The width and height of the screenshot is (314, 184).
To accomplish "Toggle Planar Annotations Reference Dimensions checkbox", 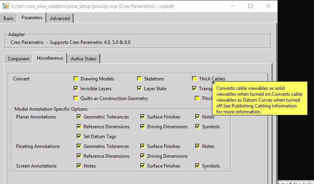I will click(x=79, y=127).
